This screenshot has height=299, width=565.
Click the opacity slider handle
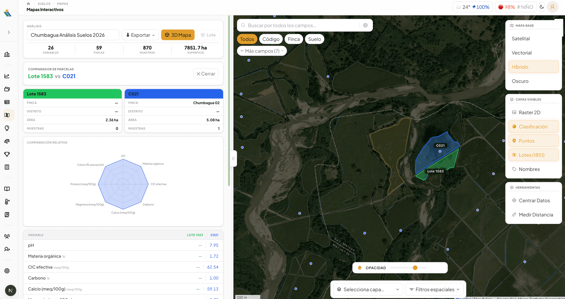point(415,268)
